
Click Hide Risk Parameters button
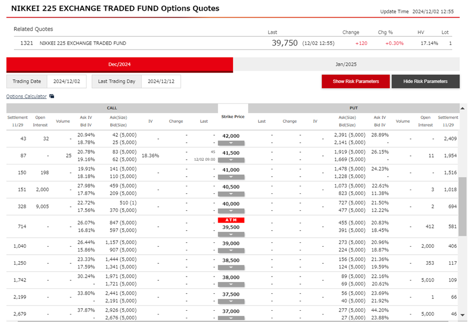click(426, 81)
